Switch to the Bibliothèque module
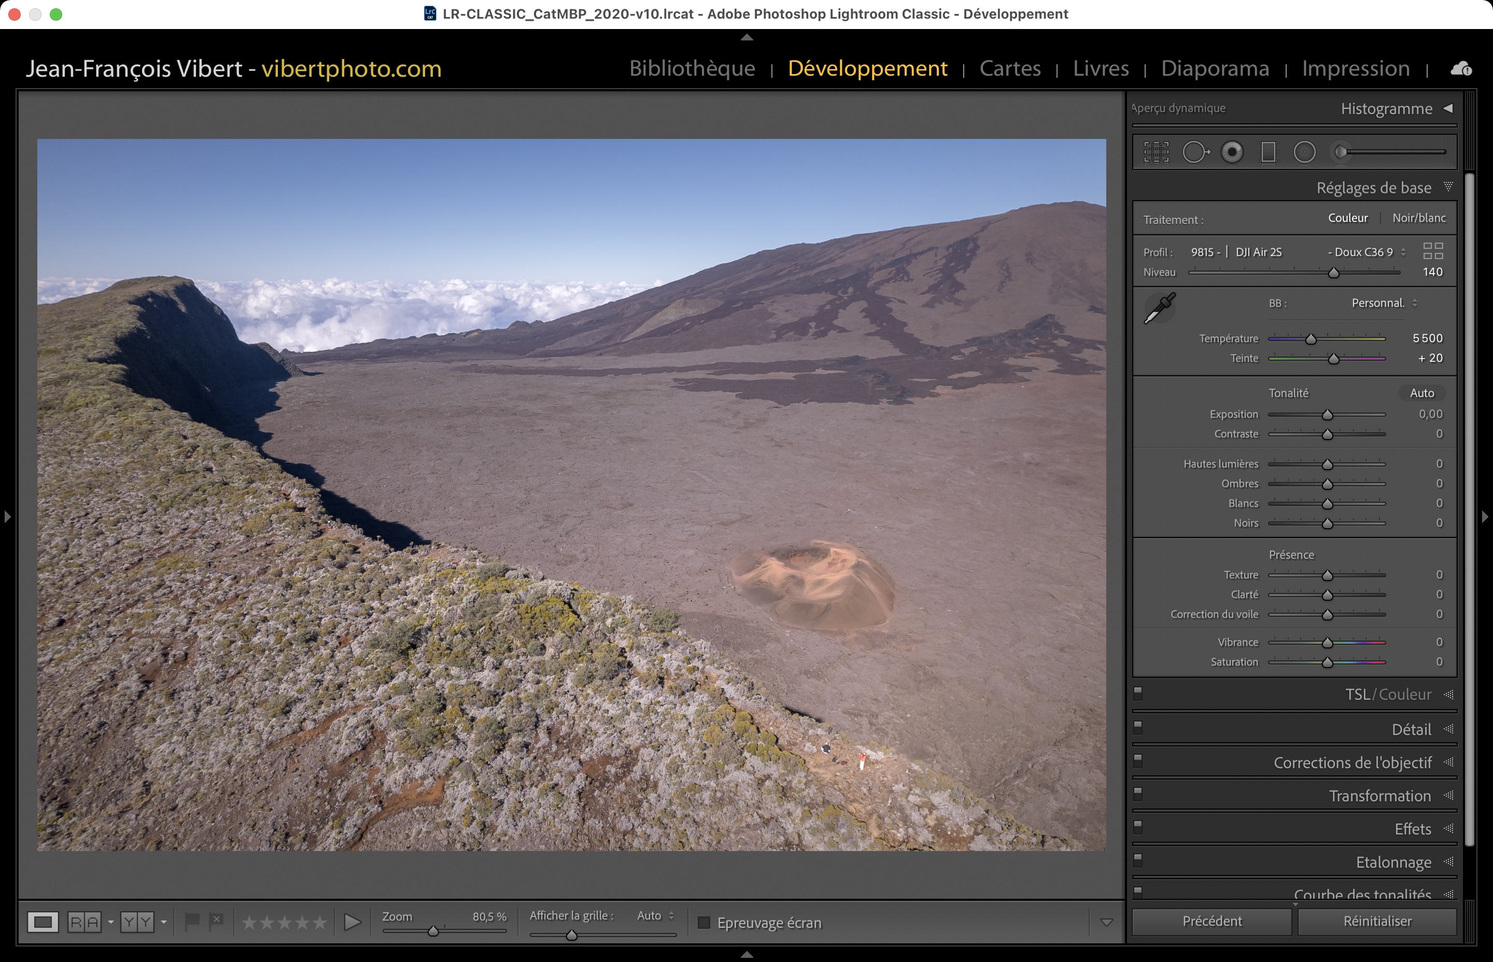The image size is (1493, 962). pyautogui.click(x=692, y=68)
